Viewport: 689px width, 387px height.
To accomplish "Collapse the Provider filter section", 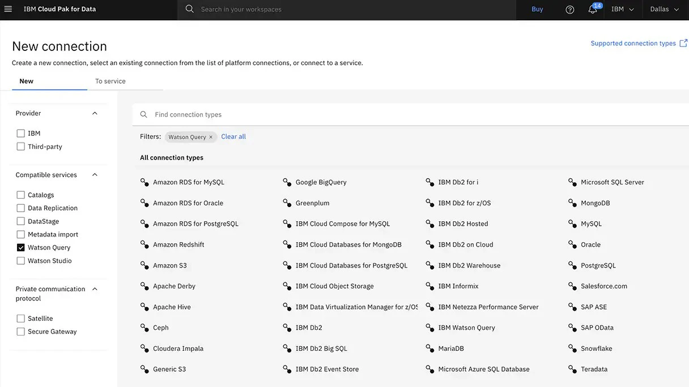I will tap(95, 113).
